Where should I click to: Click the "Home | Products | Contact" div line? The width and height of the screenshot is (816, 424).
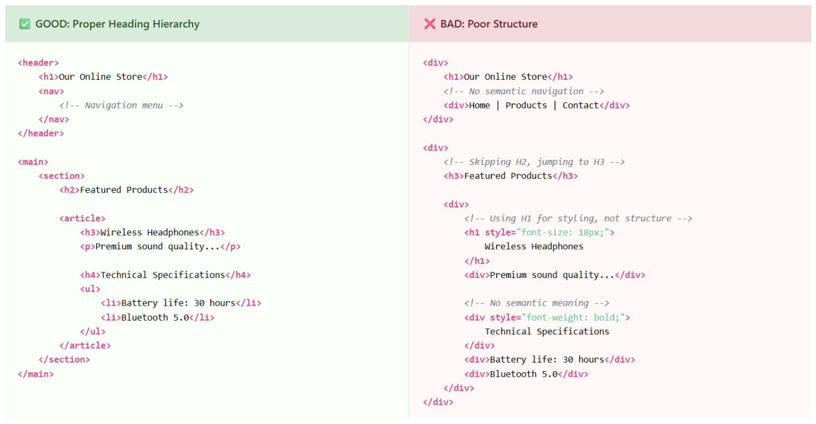536,105
